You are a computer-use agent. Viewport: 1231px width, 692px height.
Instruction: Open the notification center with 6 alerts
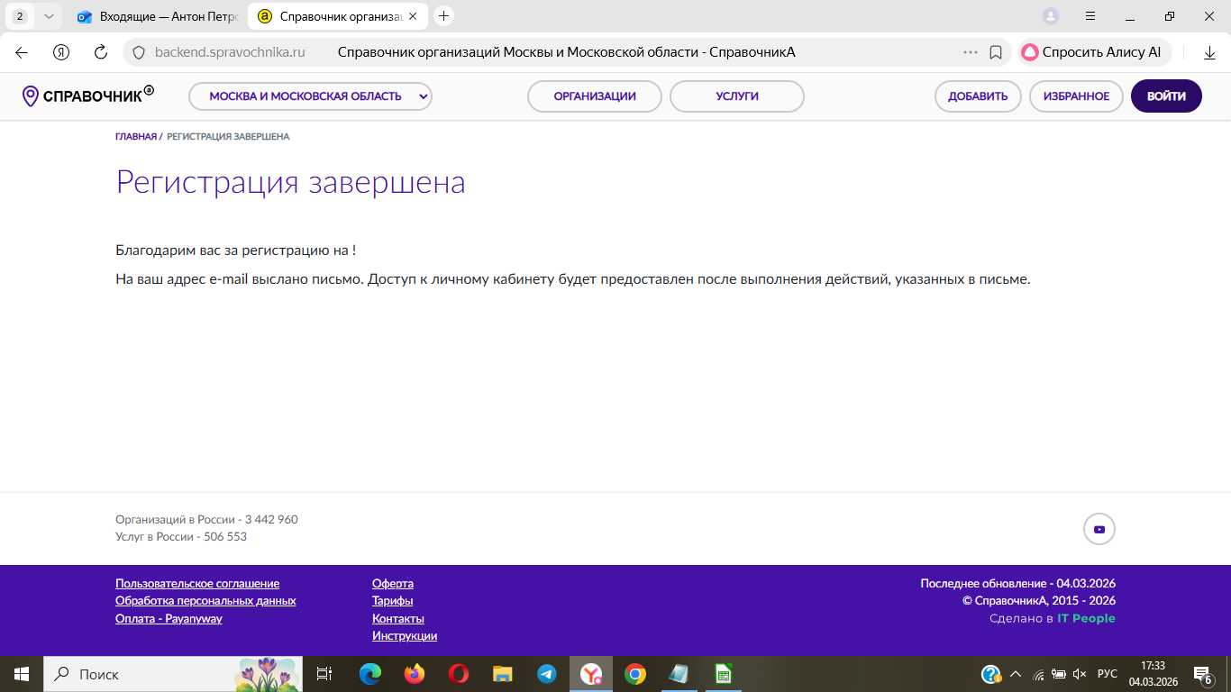(x=1202, y=674)
